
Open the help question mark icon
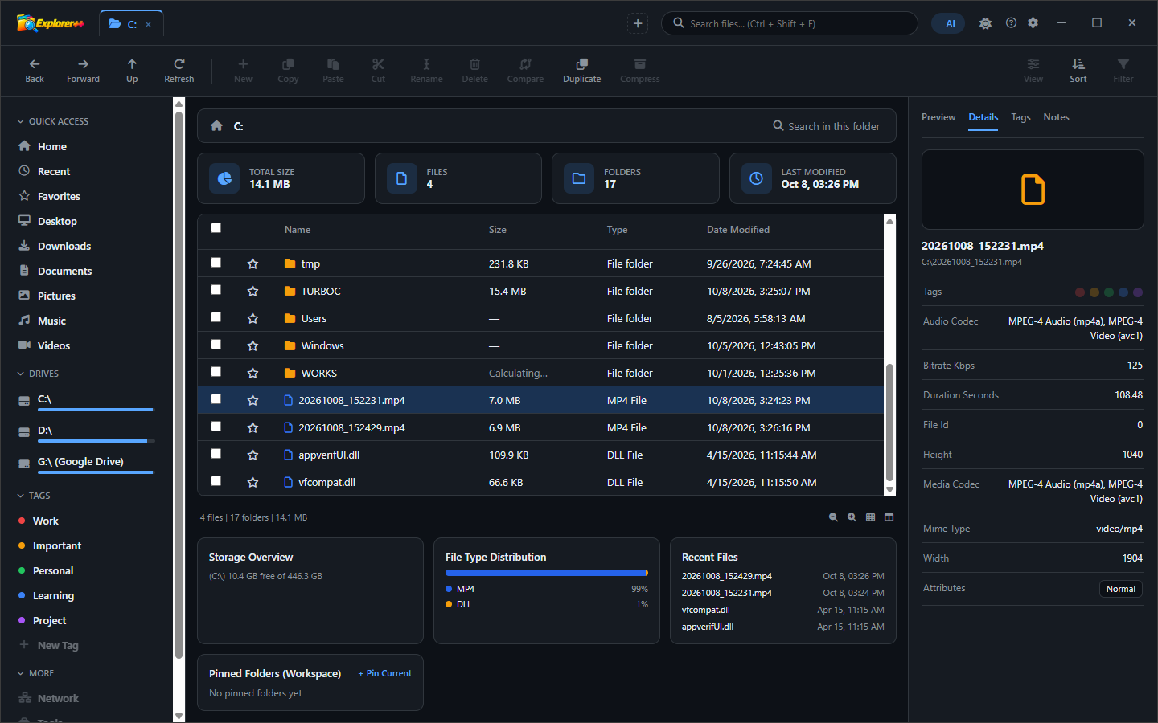point(1011,23)
